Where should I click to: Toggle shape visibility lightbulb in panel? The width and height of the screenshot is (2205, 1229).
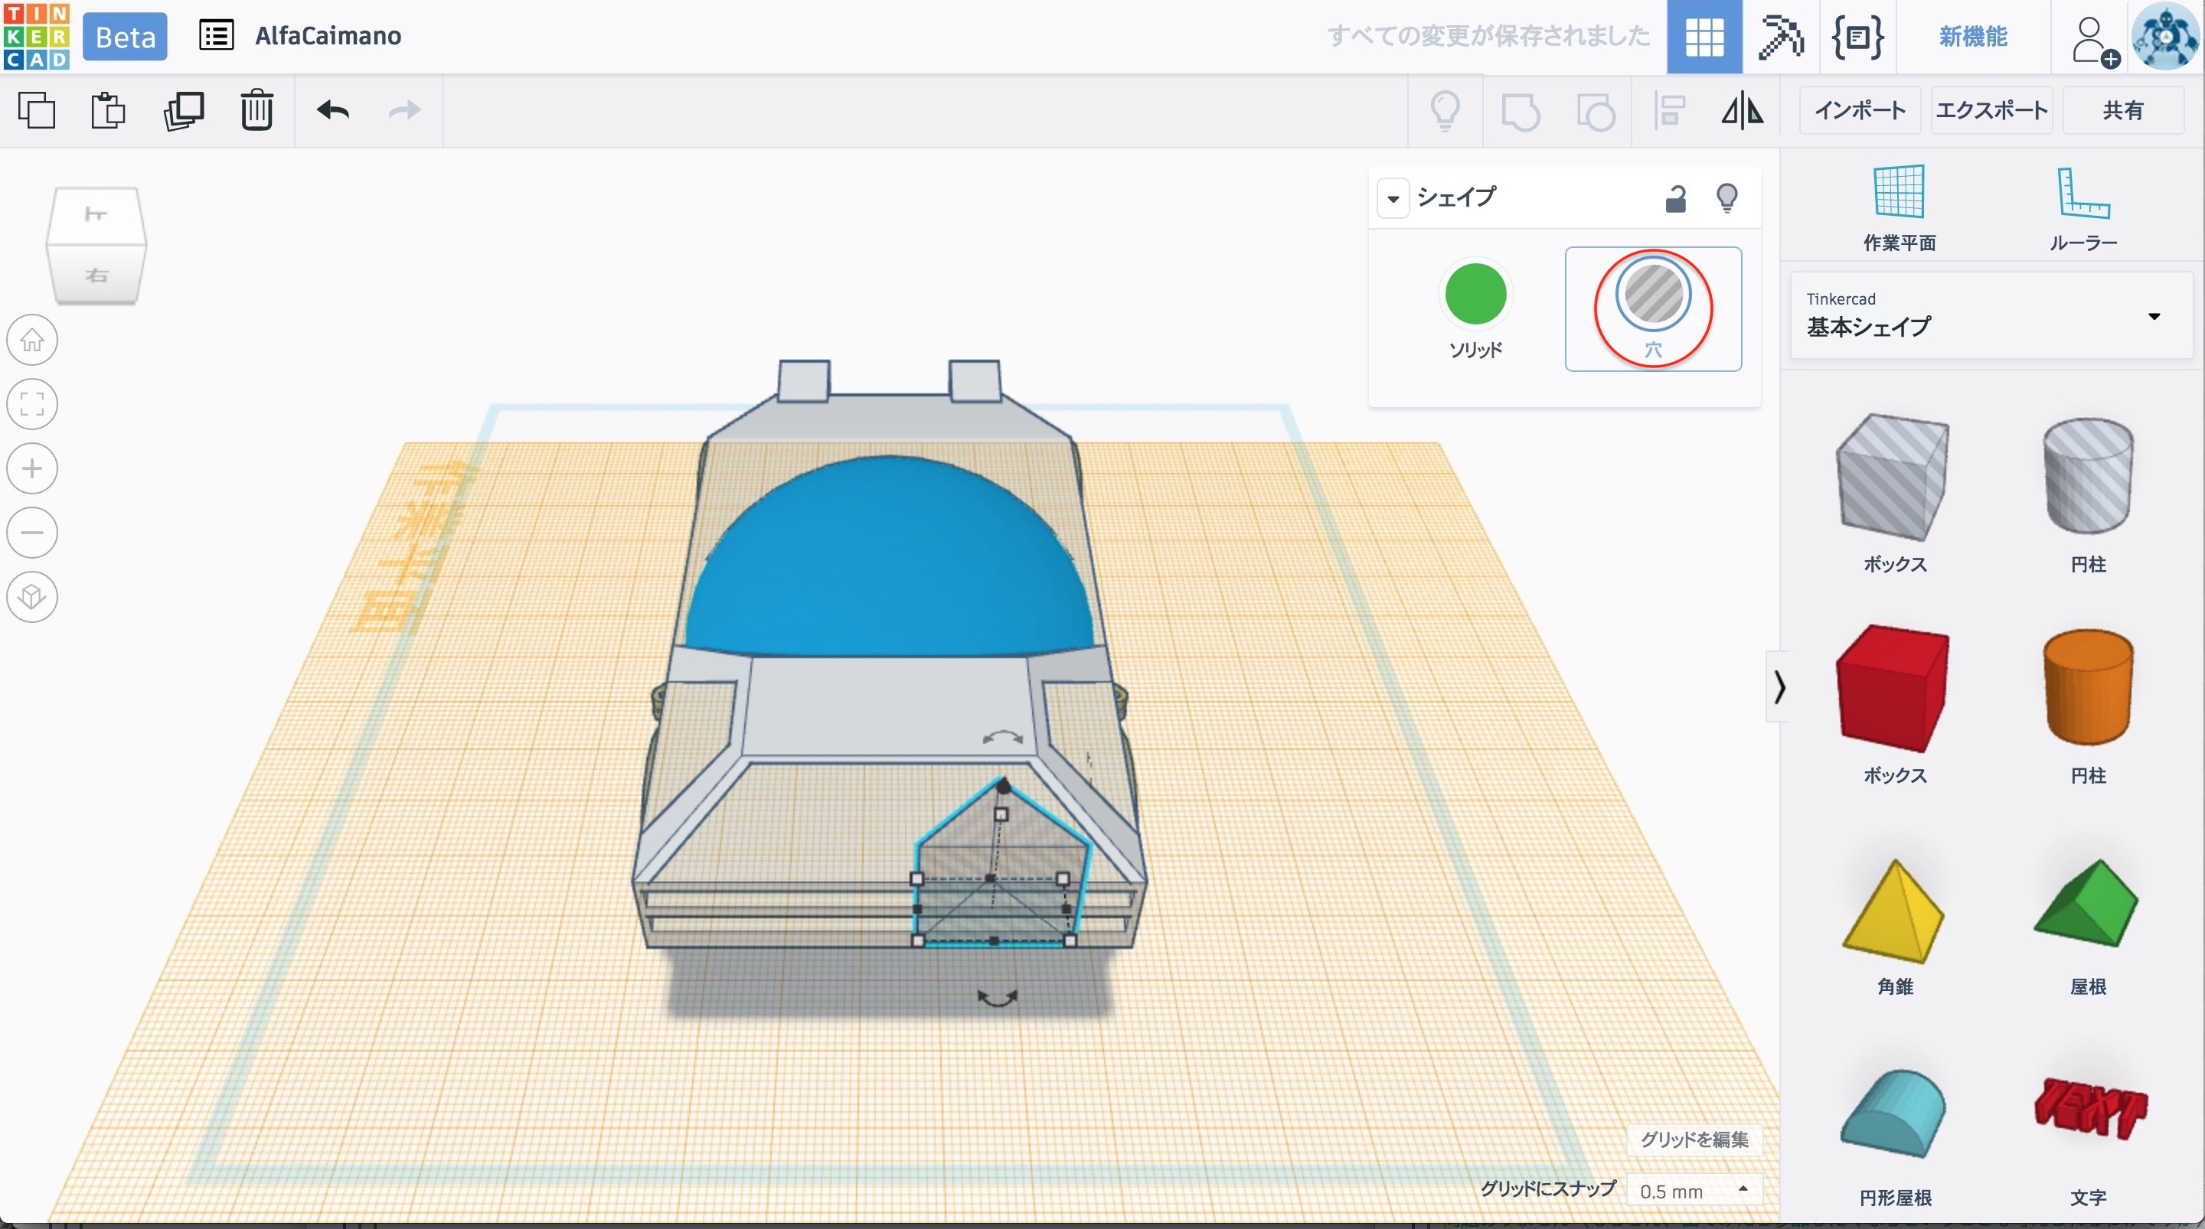pos(1726,197)
